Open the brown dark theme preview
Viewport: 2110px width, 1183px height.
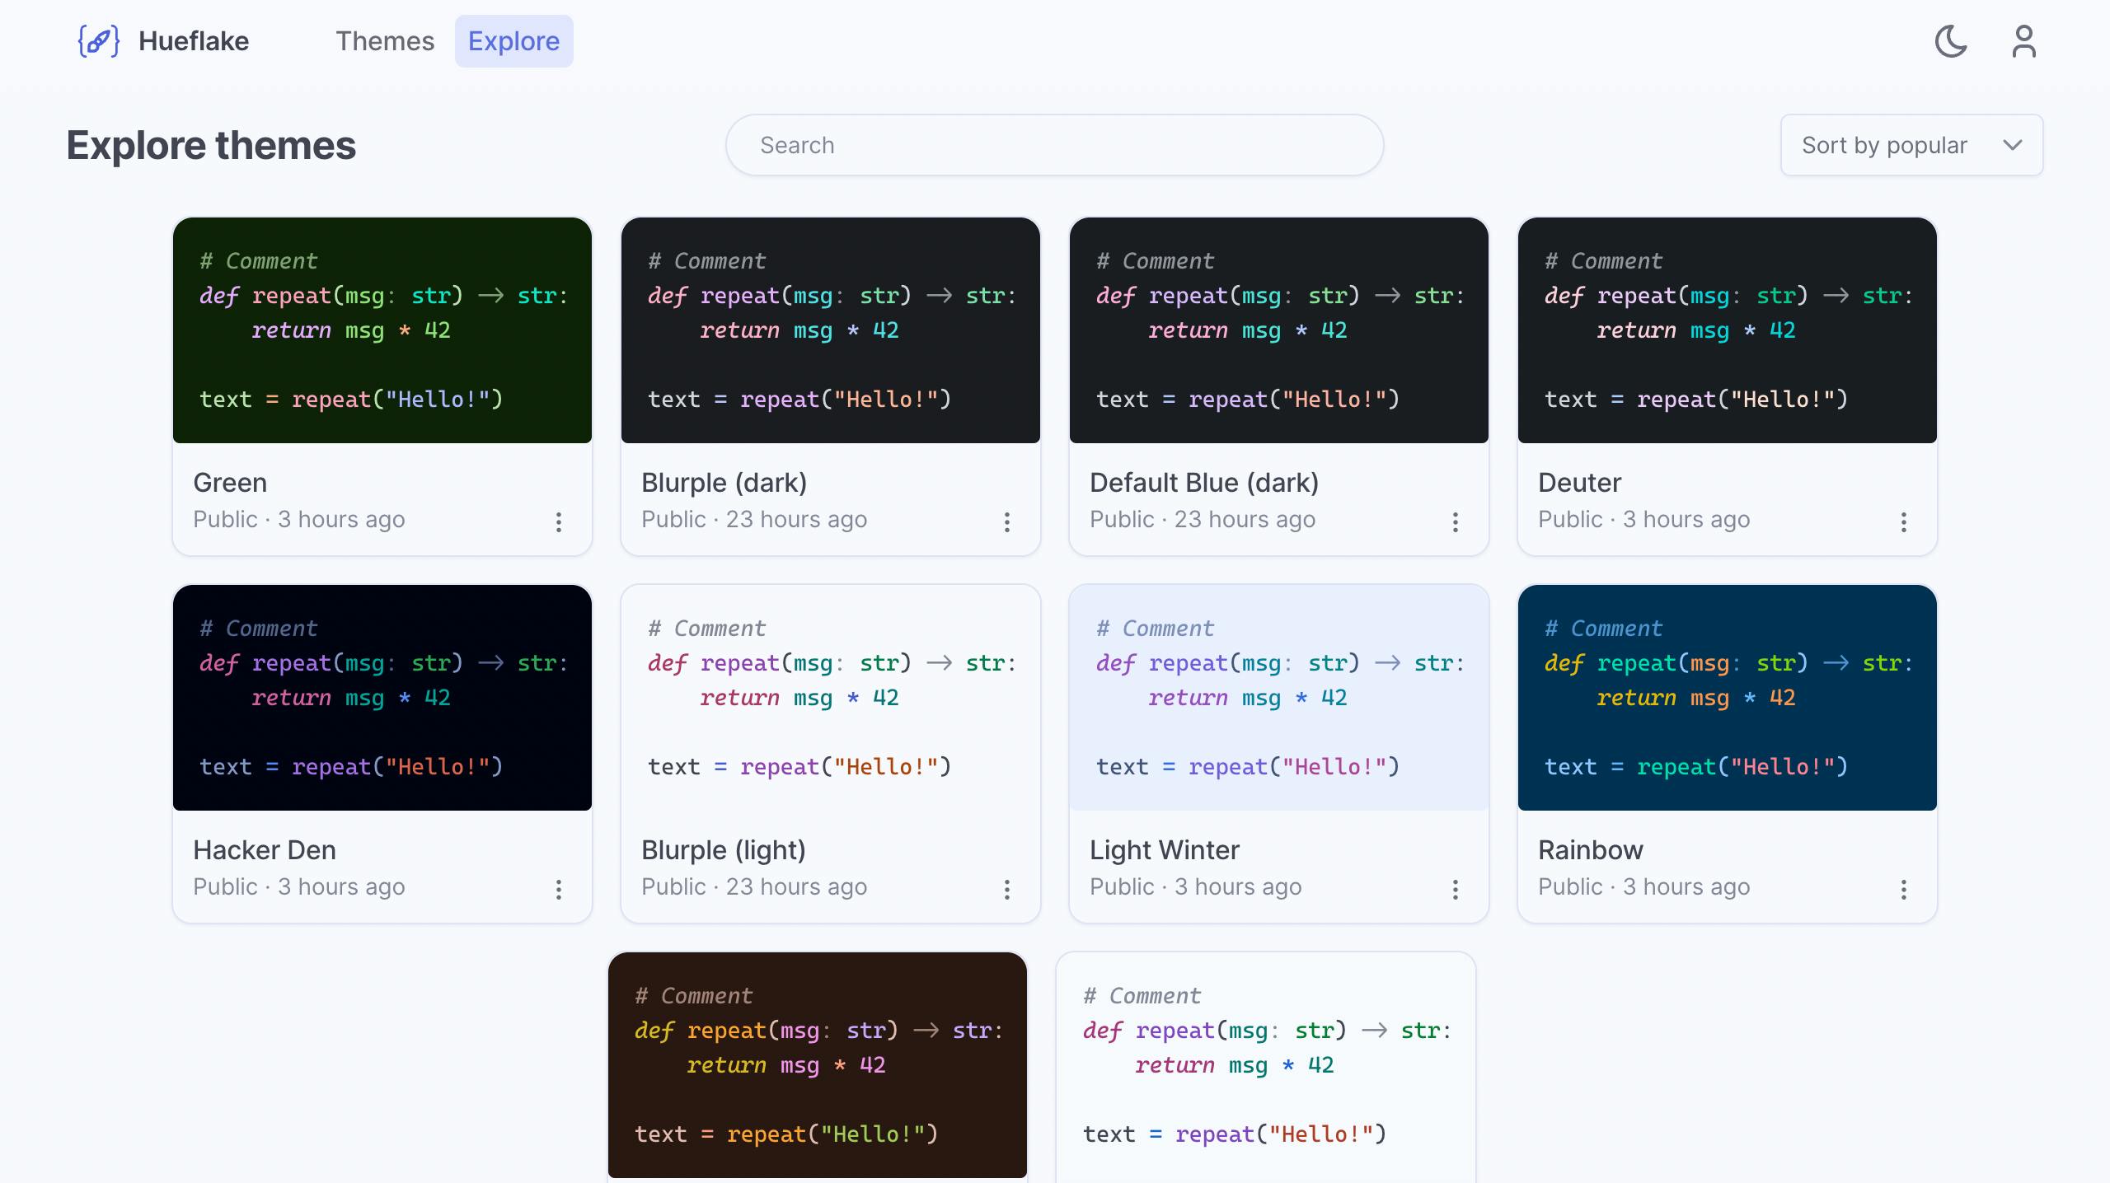818,1065
